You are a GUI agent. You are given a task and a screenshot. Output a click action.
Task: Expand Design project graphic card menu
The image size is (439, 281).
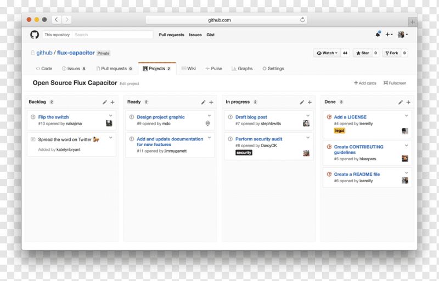click(x=209, y=116)
